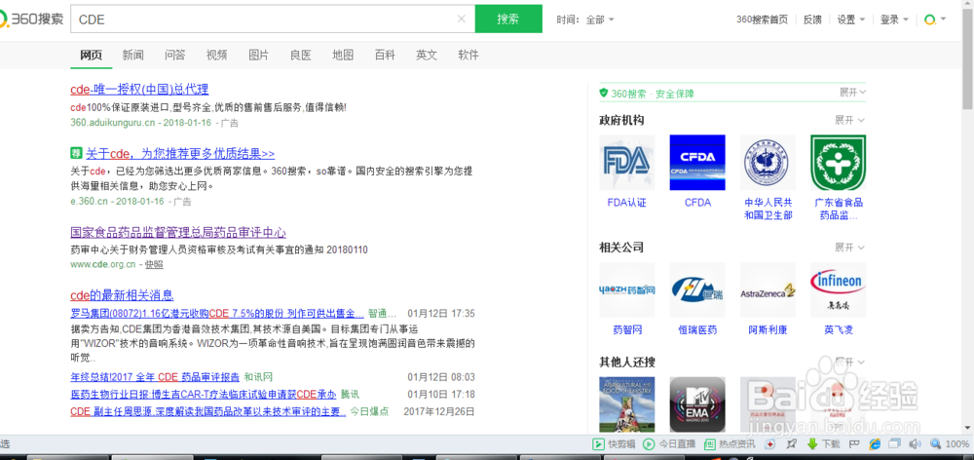Switch to the 软件 tab
Screen dimensions: 974x460
coord(468,55)
